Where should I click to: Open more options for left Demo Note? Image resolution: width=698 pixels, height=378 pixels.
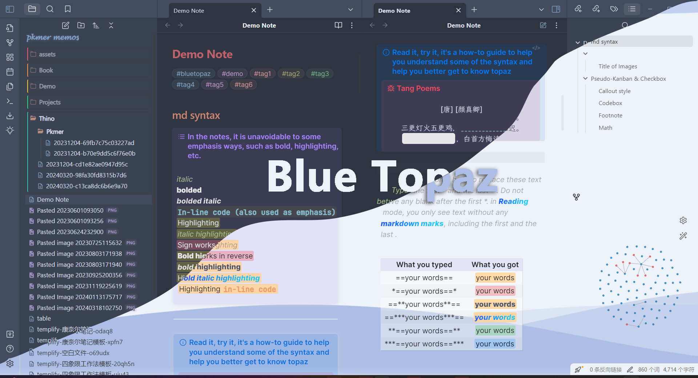tap(352, 25)
